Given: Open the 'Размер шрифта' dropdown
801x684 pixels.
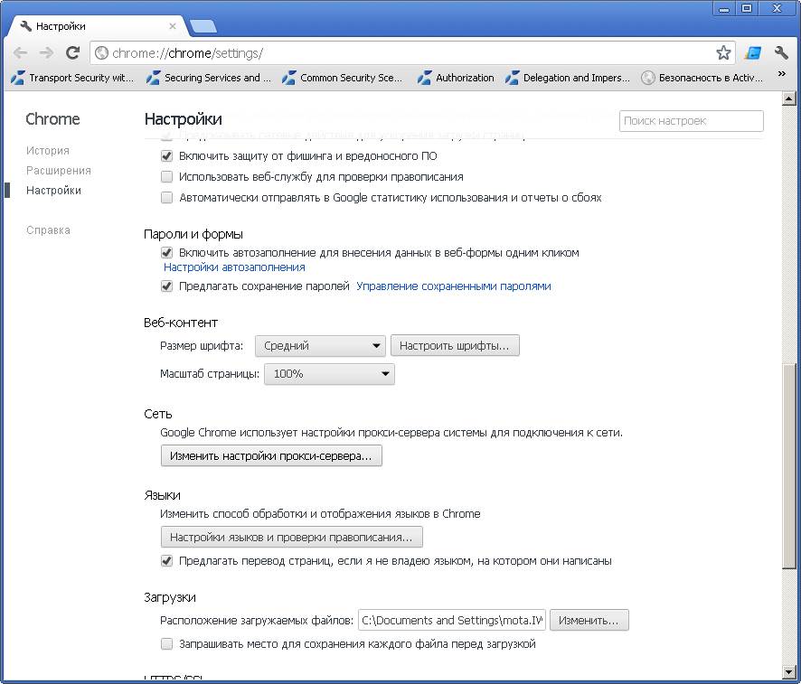Looking at the screenshot, I should (x=319, y=345).
